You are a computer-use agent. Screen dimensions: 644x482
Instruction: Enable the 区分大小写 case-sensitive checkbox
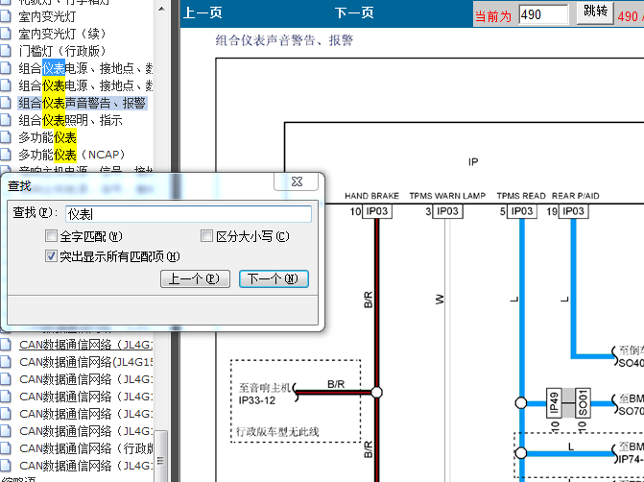click(206, 236)
